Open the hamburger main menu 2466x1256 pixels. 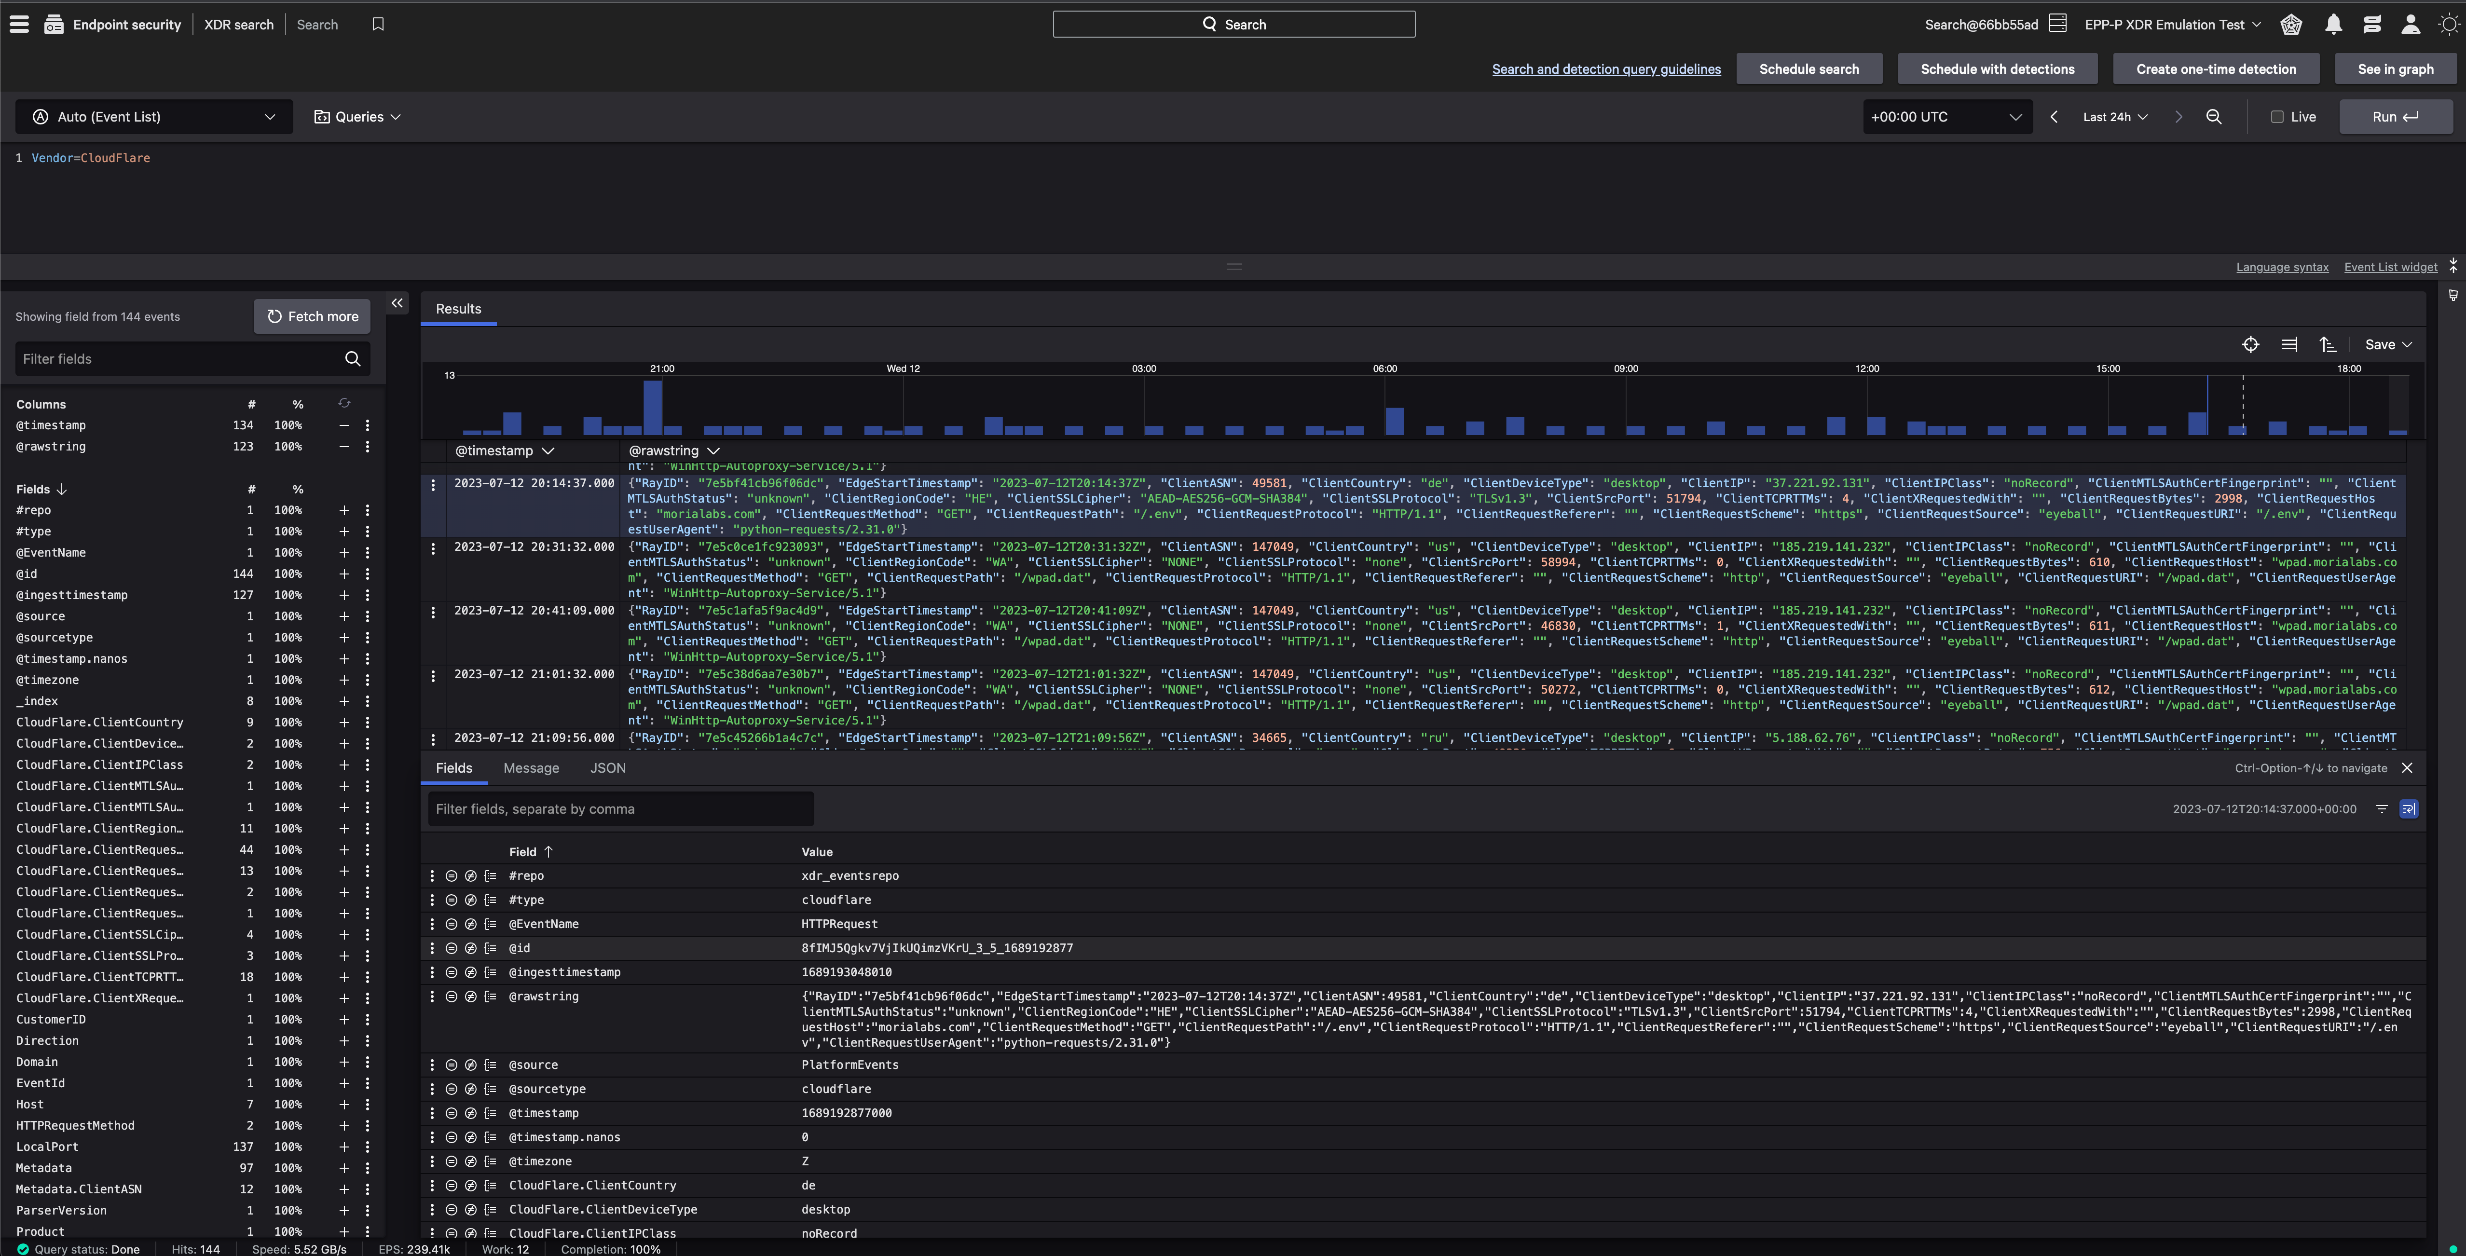[19, 25]
